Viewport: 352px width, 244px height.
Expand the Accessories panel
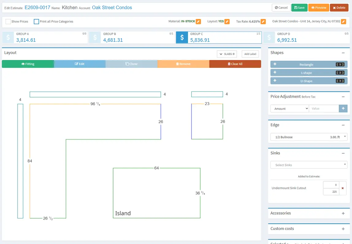coord(343,213)
